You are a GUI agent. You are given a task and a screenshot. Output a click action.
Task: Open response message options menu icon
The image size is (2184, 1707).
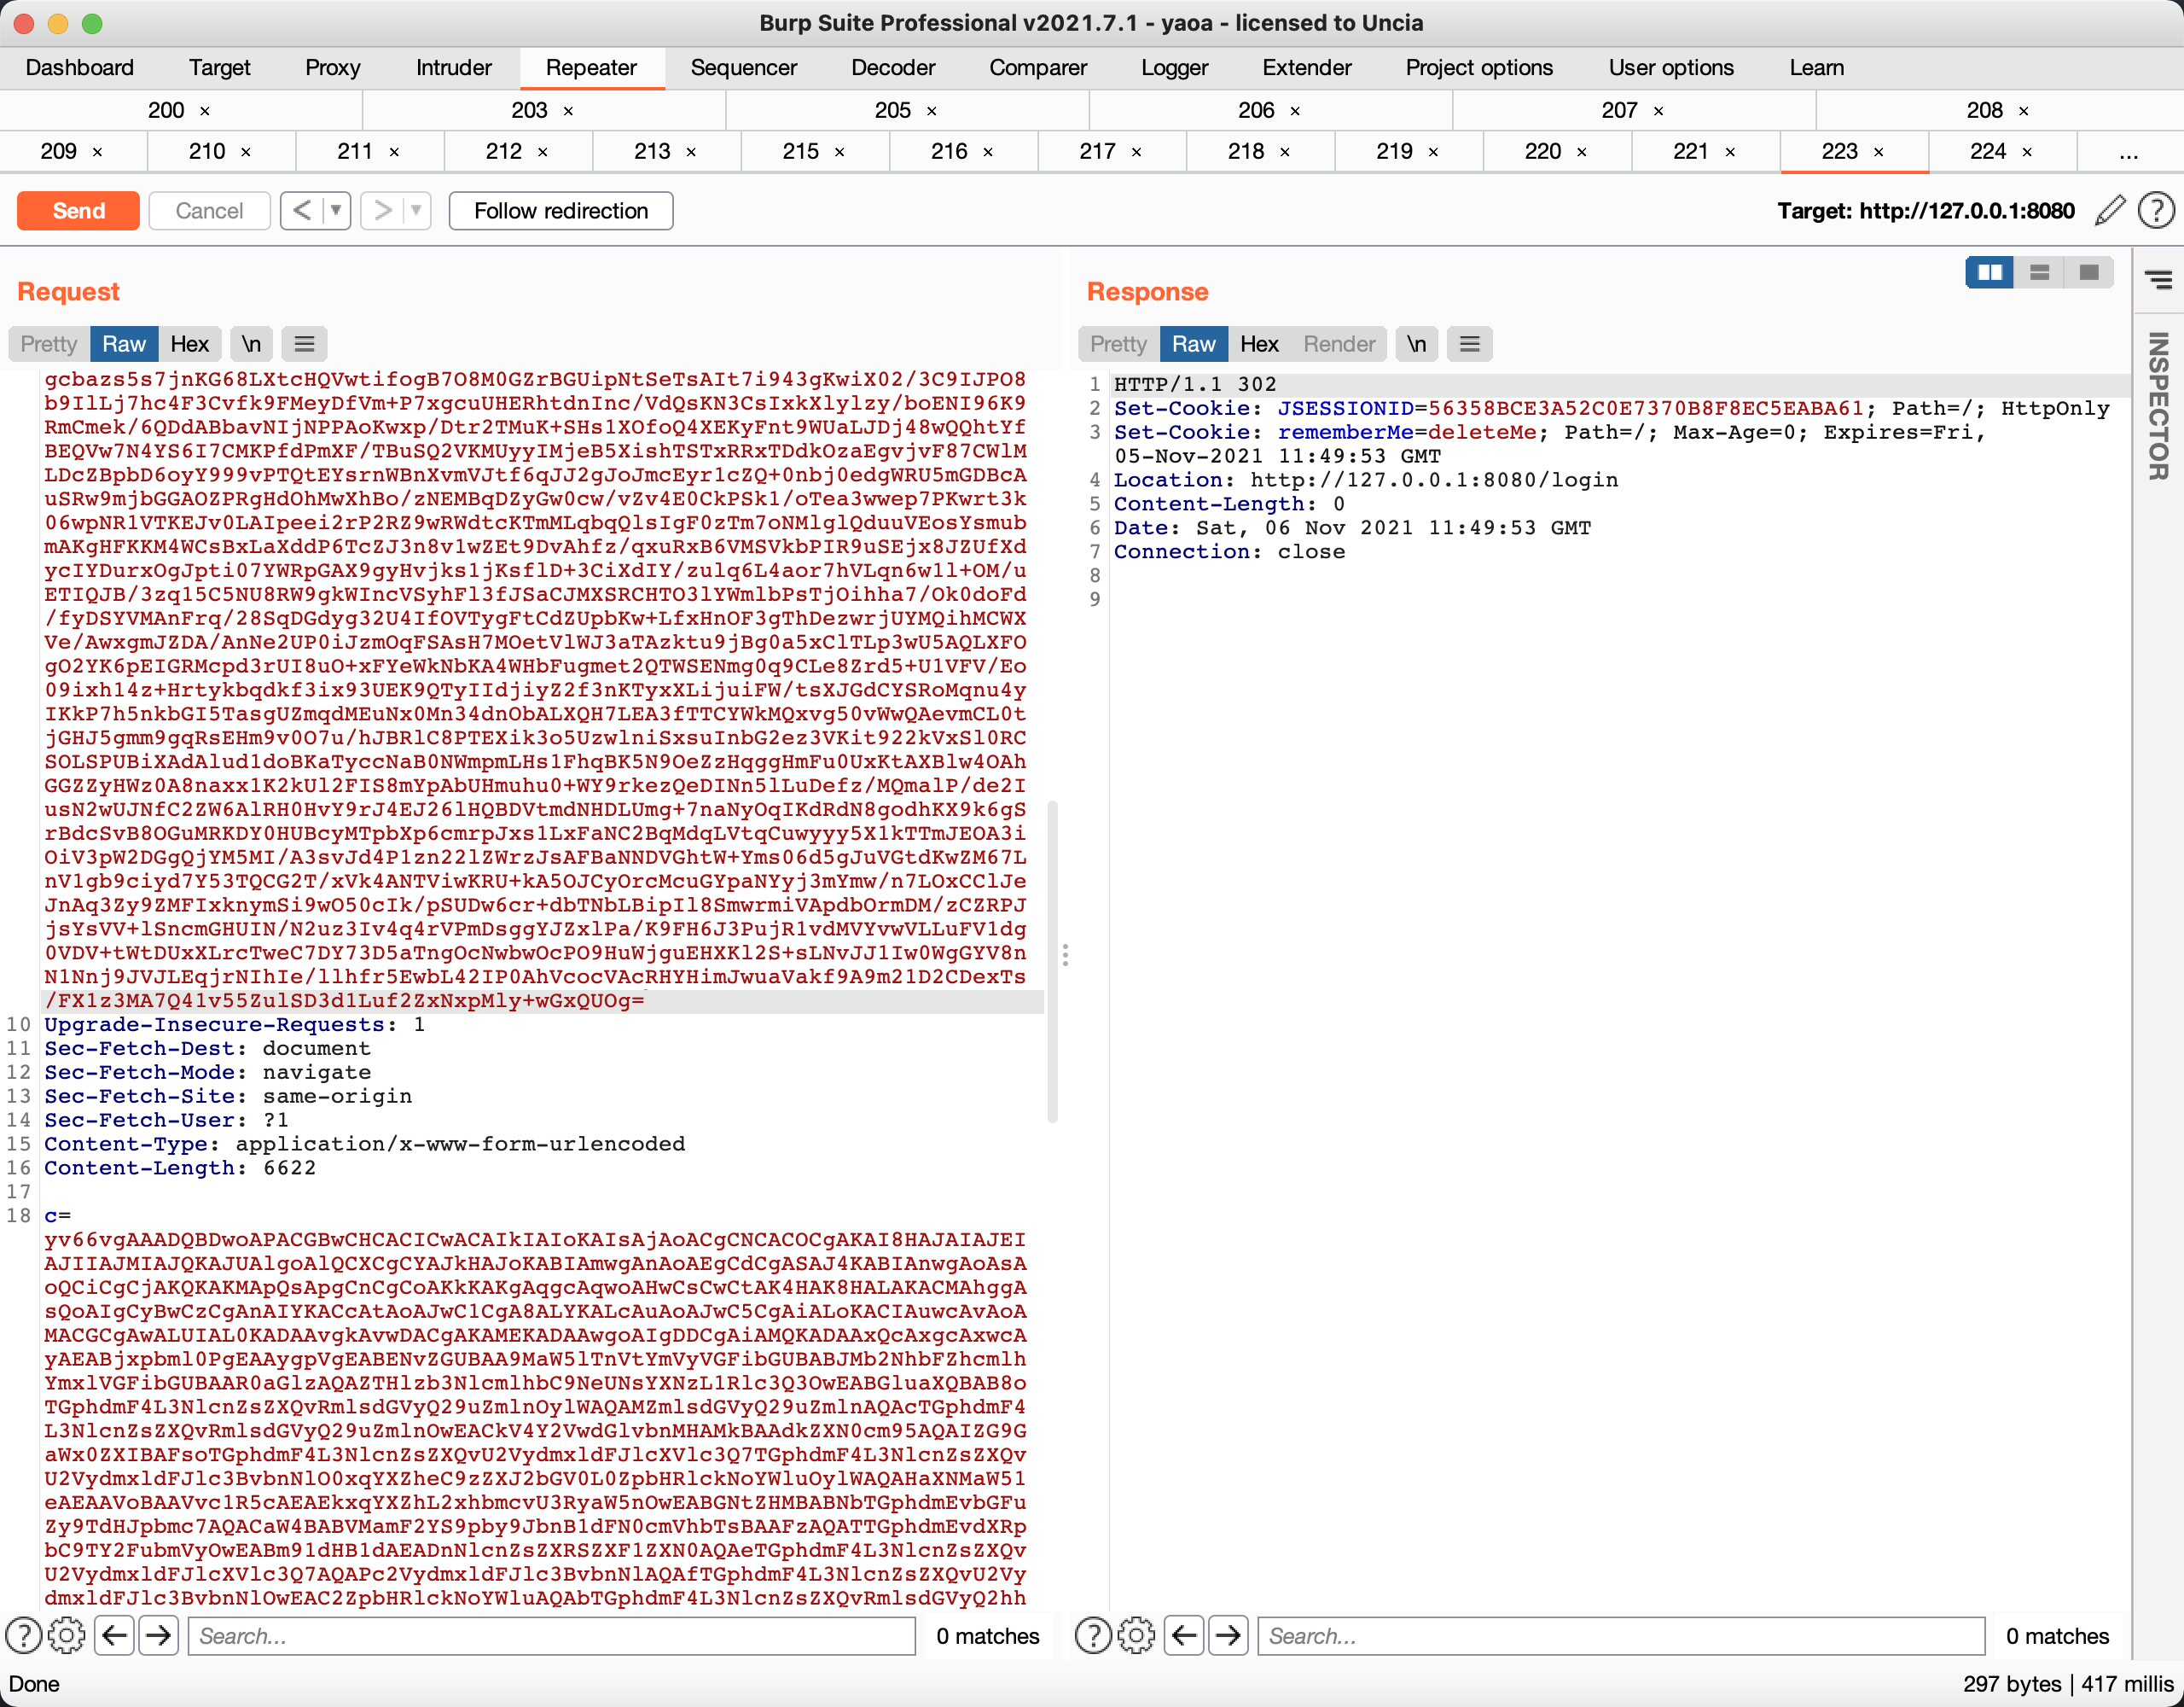[x=1469, y=344]
